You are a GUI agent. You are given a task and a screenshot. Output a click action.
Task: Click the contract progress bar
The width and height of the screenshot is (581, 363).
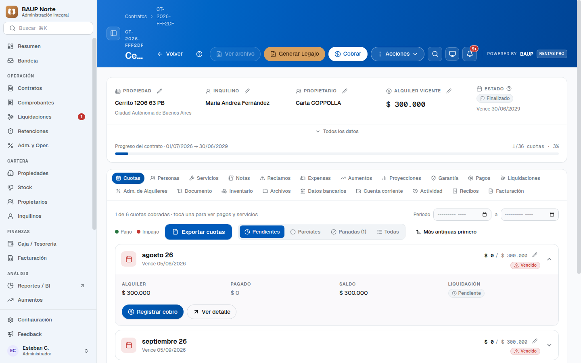pos(337,154)
